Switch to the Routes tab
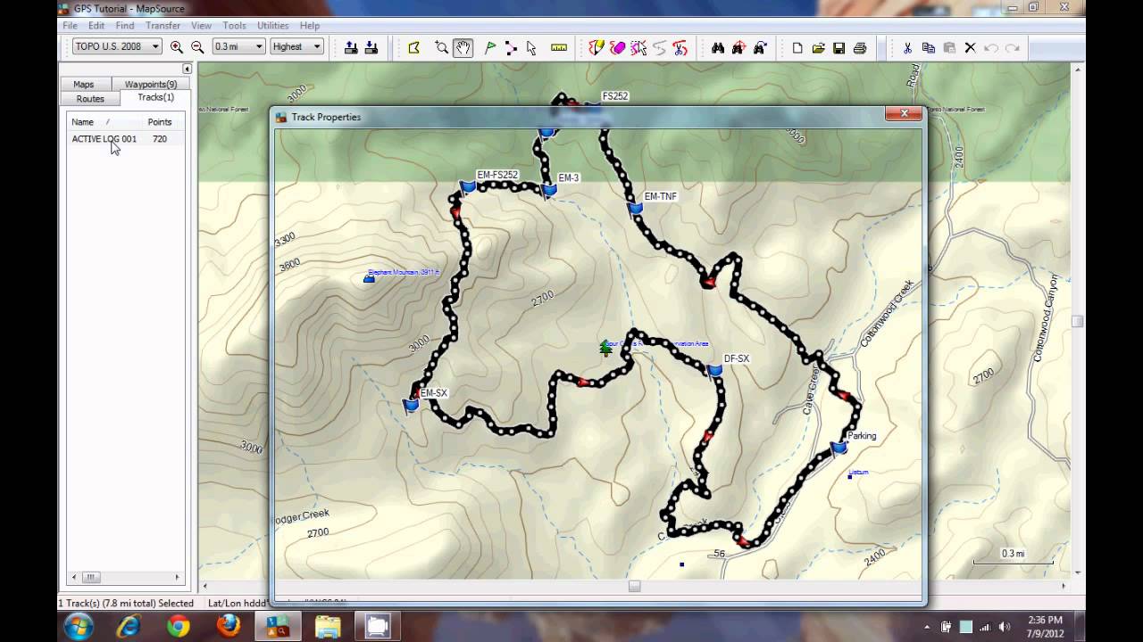1143x642 pixels. (x=90, y=98)
